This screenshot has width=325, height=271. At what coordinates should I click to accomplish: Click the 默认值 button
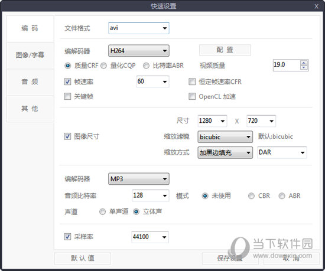click(x=83, y=259)
